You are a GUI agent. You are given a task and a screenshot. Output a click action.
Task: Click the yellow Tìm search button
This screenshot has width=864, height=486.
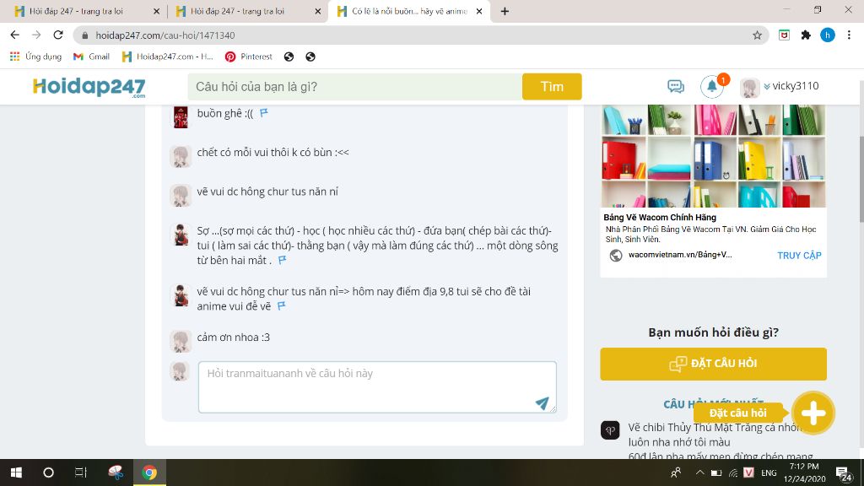pos(552,87)
